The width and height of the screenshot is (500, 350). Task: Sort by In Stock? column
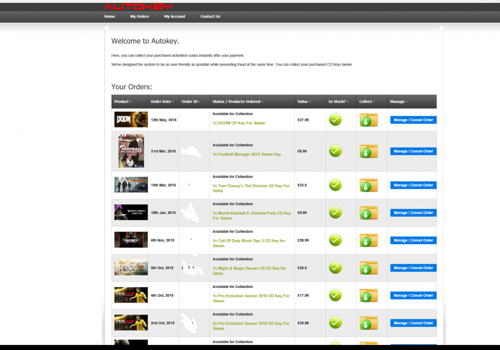pyautogui.click(x=338, y=101)
